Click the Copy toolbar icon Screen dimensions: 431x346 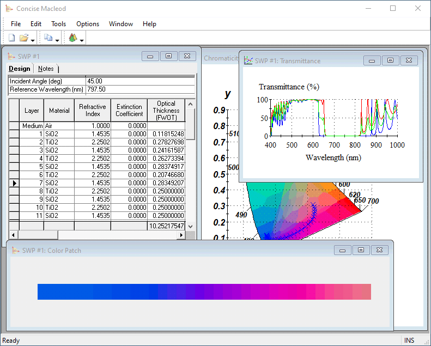(x=48, y=38)
